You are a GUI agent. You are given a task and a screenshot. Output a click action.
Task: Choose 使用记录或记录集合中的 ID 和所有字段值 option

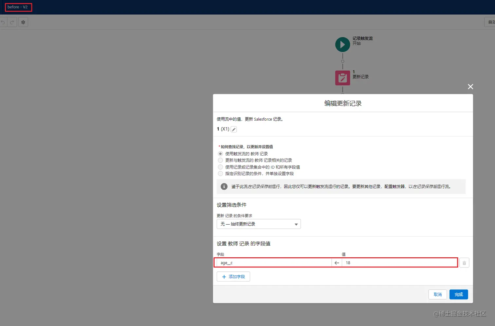point(220,167)
